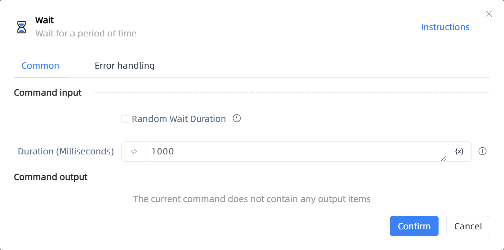The image size is (504, 250).
Task: Click the hourglass Wait command icon
Action: (22, 27)
